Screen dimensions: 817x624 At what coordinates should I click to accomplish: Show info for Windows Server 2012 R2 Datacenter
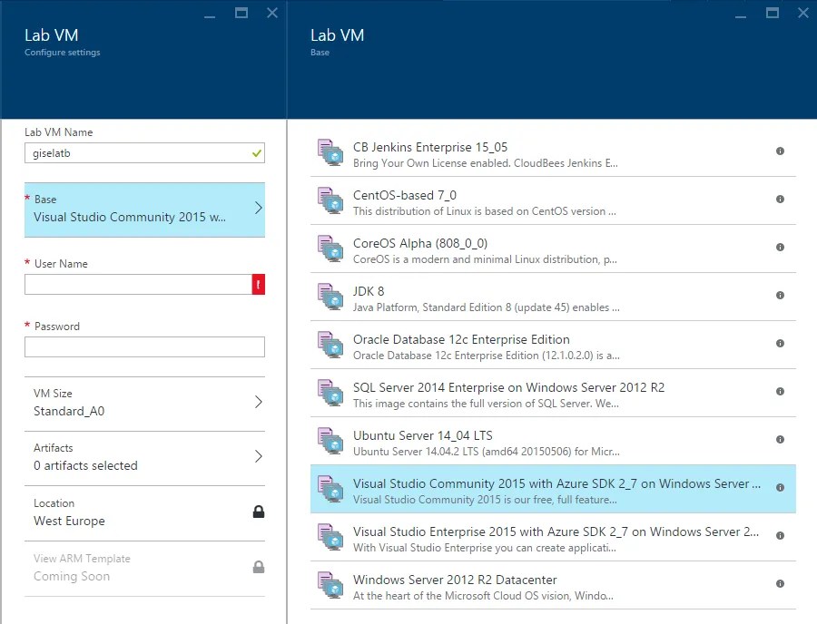tap(780, 583)
